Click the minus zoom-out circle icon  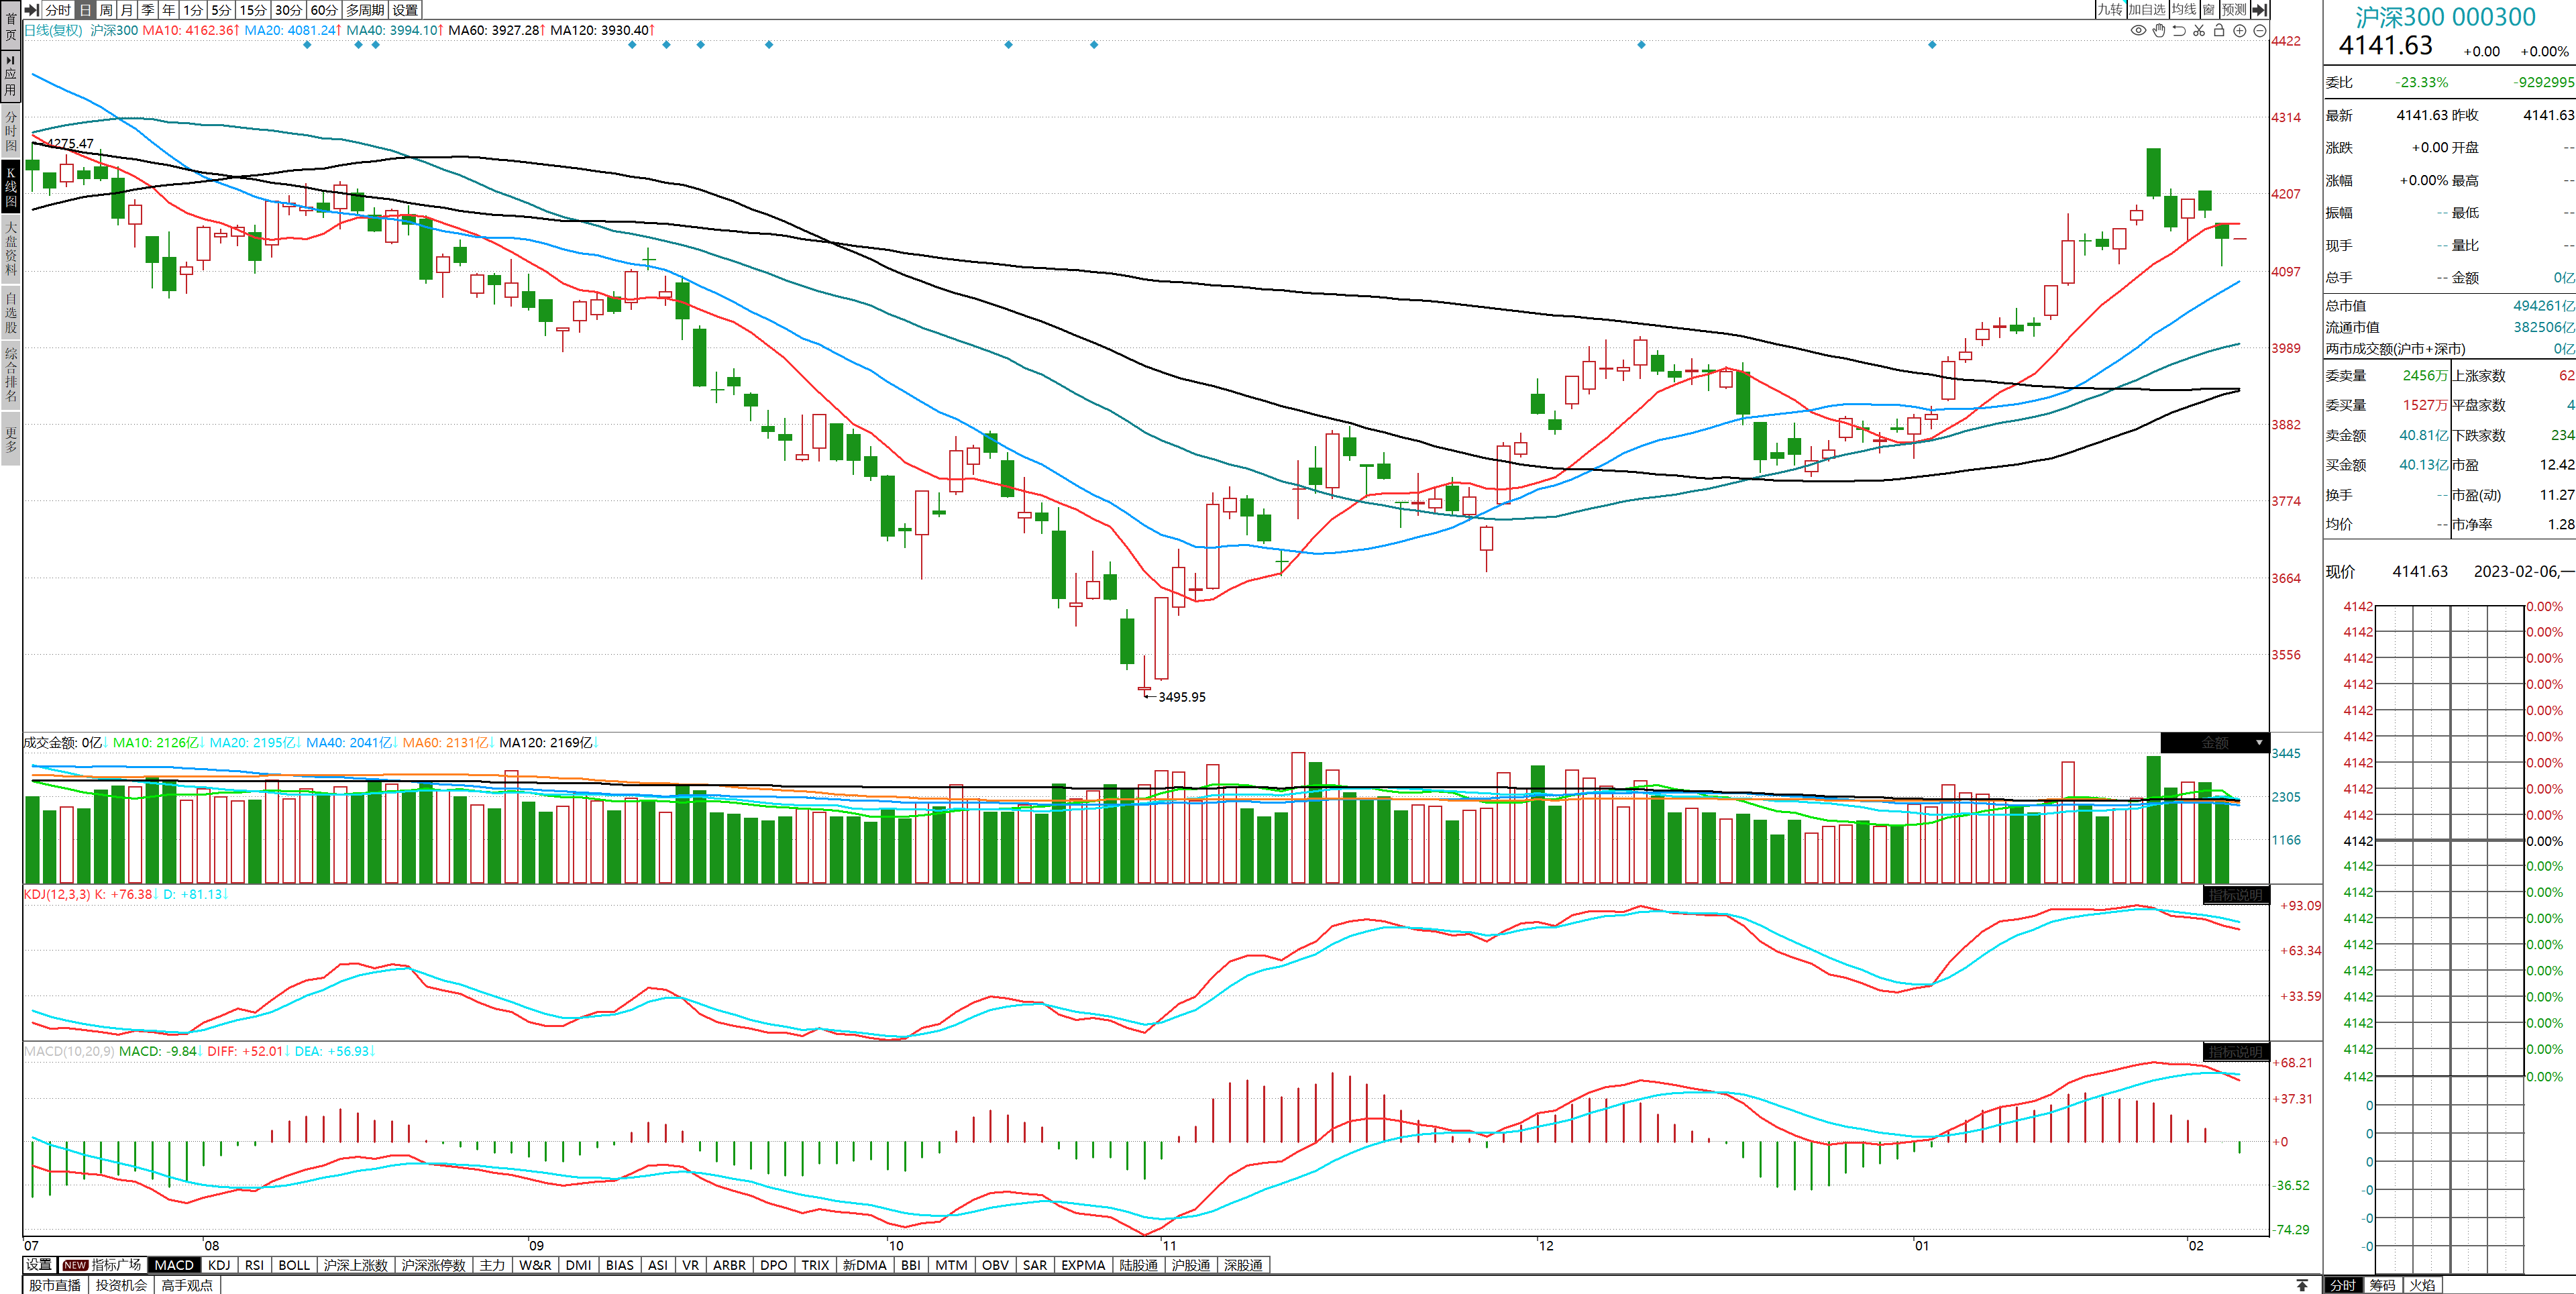(2259, 31)
